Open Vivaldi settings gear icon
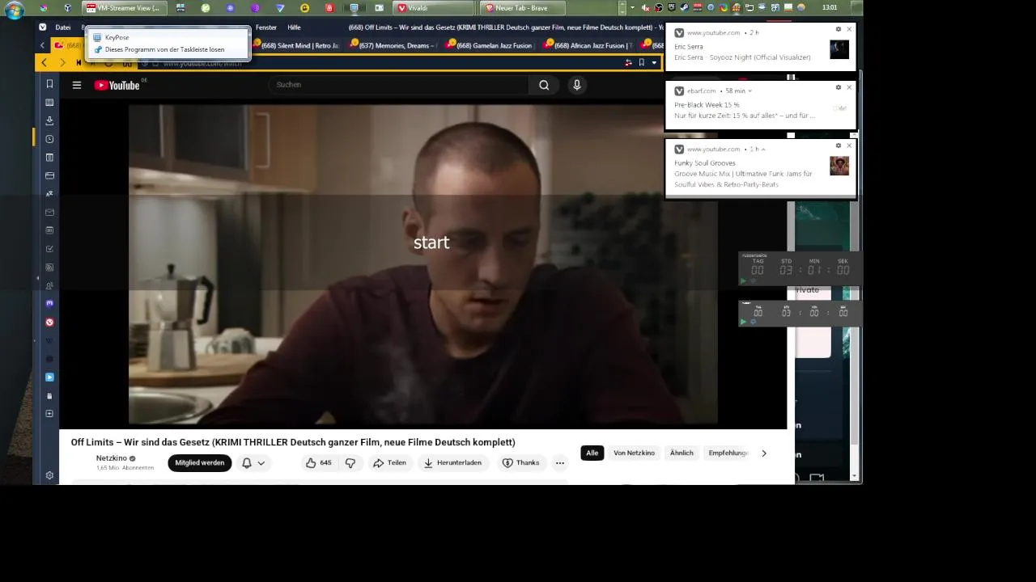1036x582 pixels. (49, 475)
